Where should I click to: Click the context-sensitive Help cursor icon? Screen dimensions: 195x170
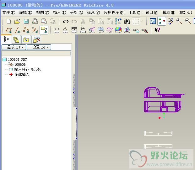pyautogui.click(x=157, y=30)
